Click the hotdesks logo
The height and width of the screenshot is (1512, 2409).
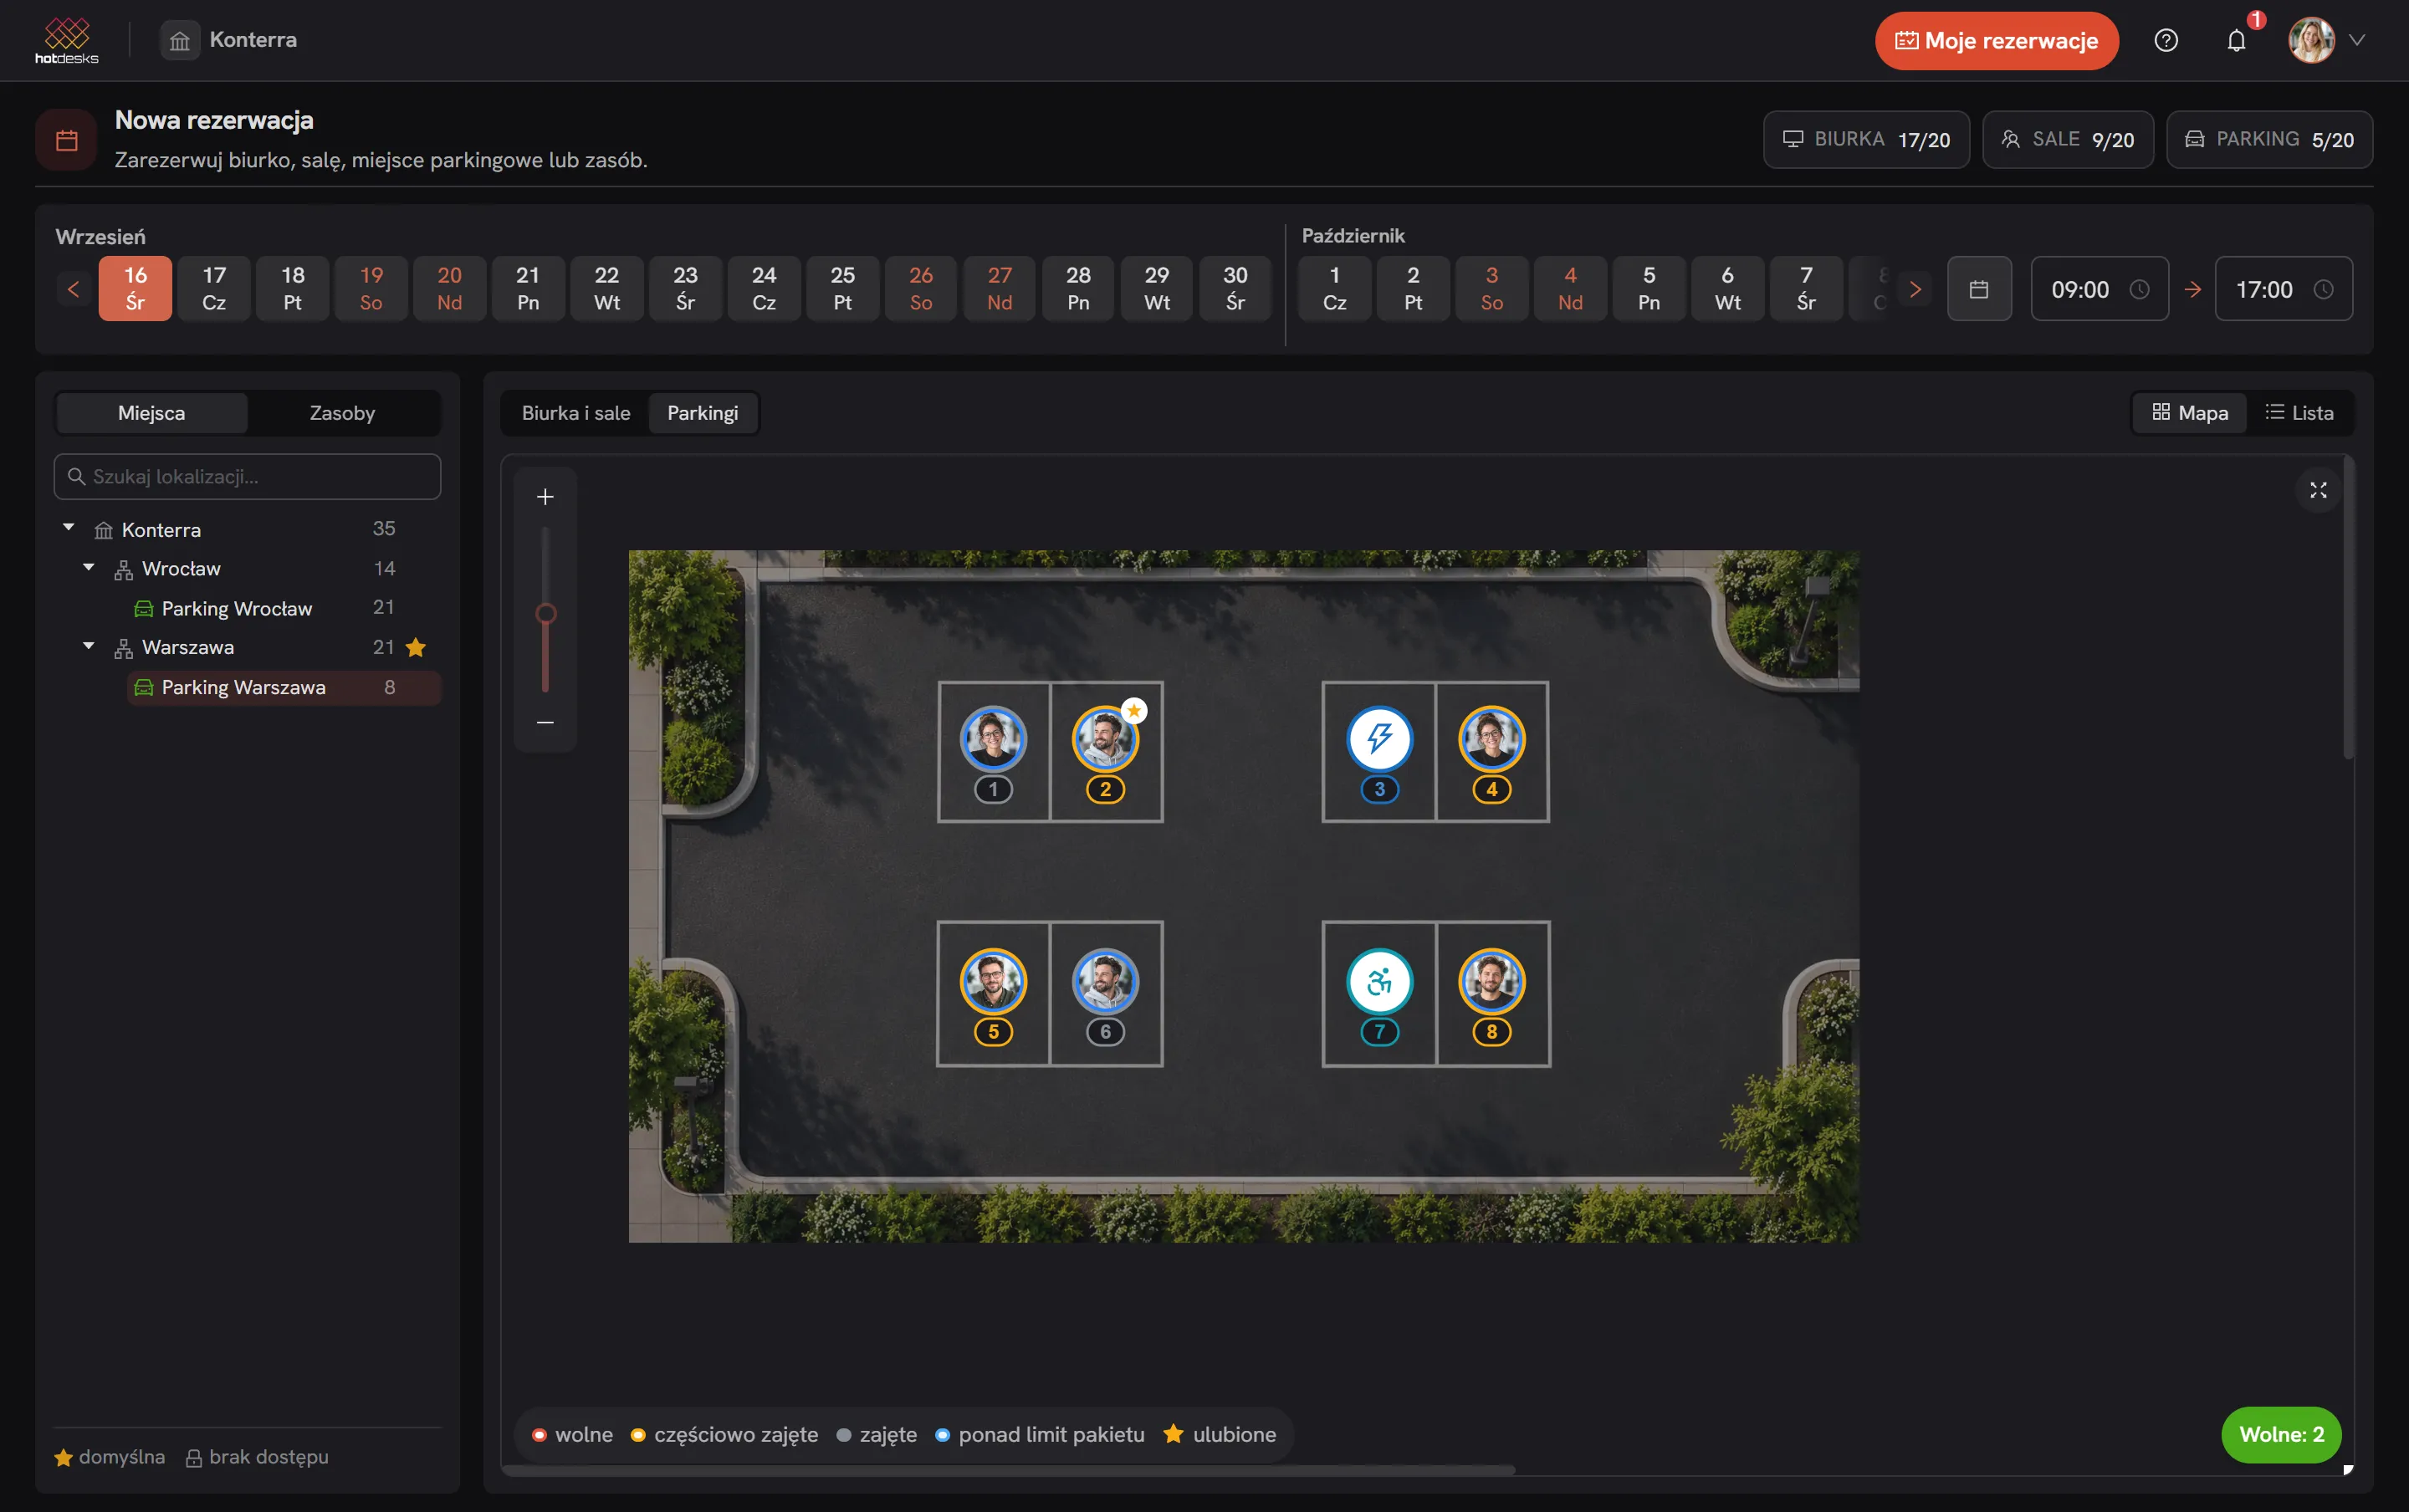click(67, 40)
